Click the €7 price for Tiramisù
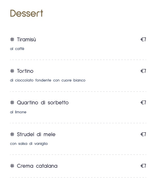This screenshot has height=190, width=156. coord(143,39)
